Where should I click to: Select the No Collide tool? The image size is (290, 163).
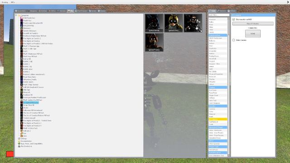point(218,72)
